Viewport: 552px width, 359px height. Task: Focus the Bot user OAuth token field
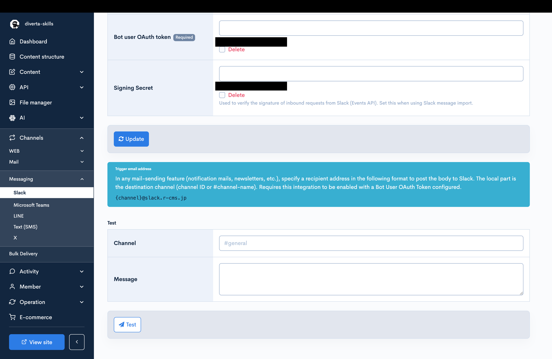(371, 28)
